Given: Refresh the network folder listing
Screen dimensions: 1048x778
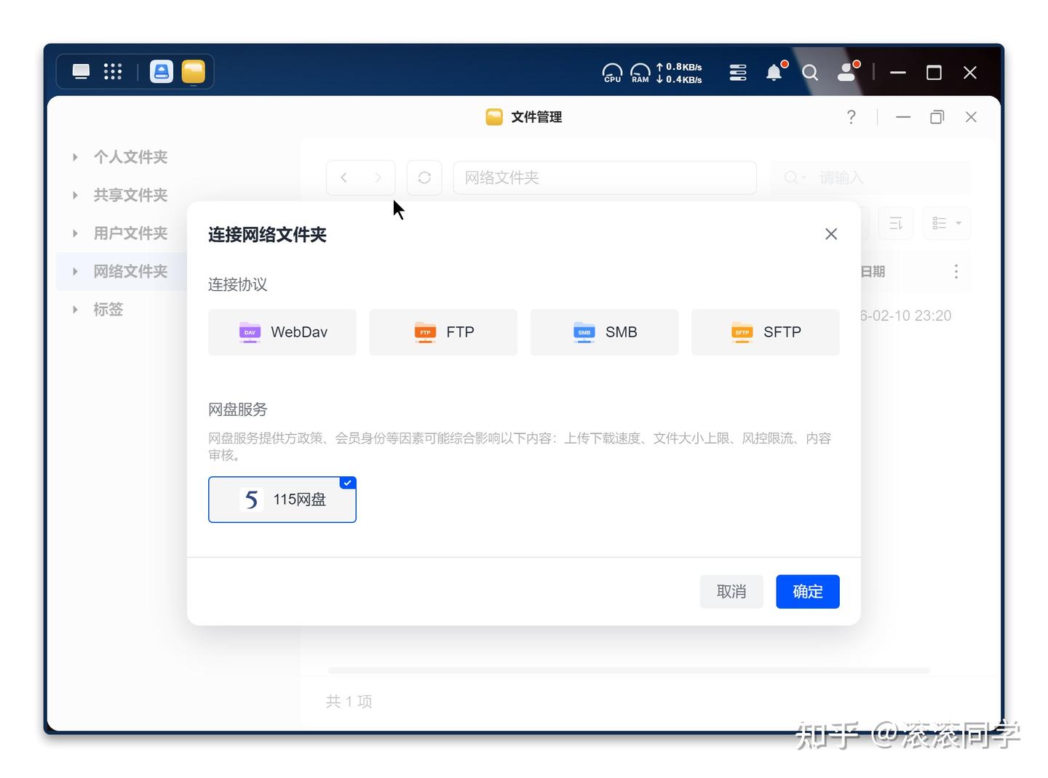Looking at the screenshot, I should 424,177.
